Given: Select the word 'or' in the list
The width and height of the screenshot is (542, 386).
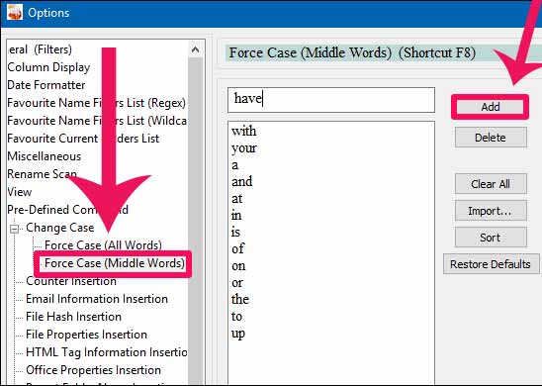Looking at the screenshot, I should pos(237,283).
